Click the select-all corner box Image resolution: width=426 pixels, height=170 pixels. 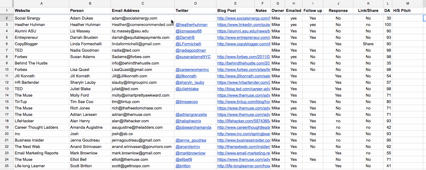7,3
